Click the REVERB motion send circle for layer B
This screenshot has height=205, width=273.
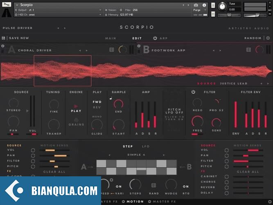pyautogui.click(x=226, y=187)
